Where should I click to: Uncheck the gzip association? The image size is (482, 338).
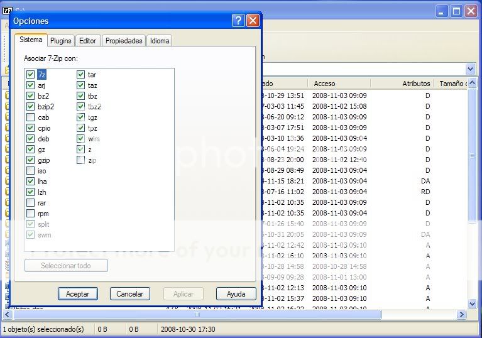click(30, 160)
